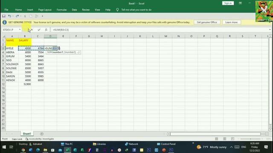The height and width of the screenshot is (153, 273).
Task: Click cell with total 51900
Action: 25,84
